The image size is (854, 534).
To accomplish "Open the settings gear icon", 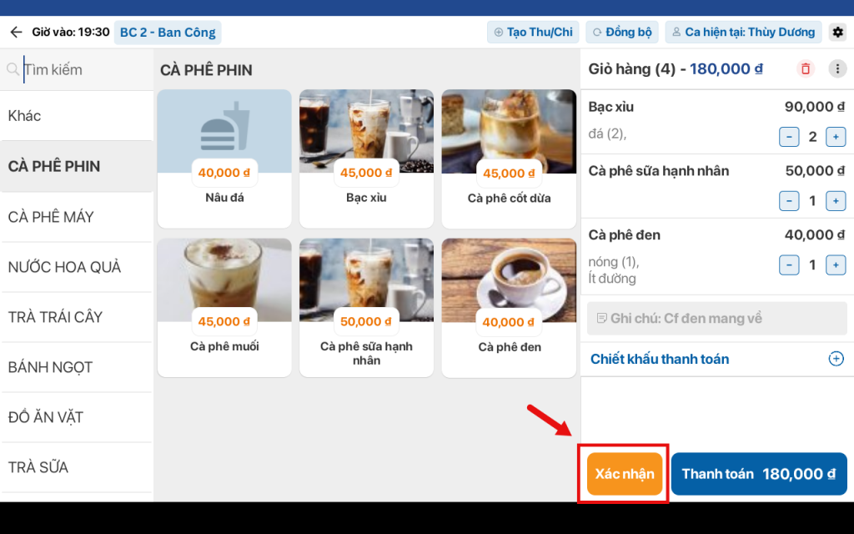I will (x=838, y=33).
